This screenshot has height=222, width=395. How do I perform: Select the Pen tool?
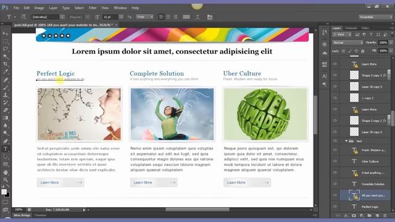tap(6, 141)
